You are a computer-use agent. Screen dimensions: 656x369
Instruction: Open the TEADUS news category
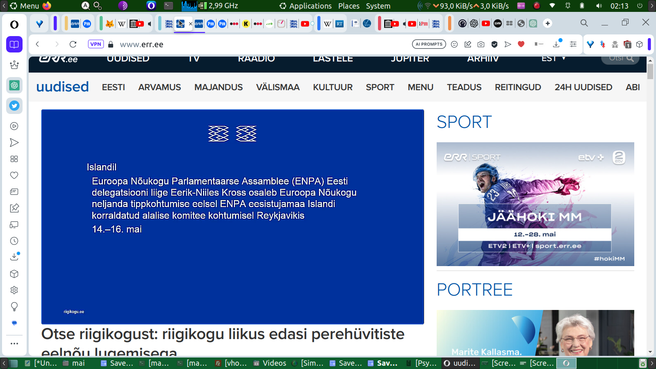(x=464, y=87)
